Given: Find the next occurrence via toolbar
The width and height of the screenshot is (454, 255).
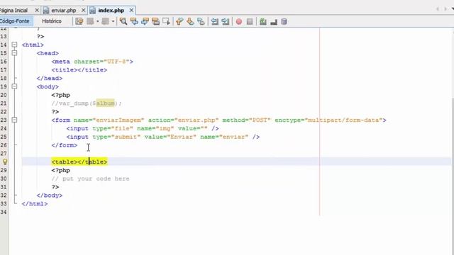Looking at the screenshot, I should (145, 21).
